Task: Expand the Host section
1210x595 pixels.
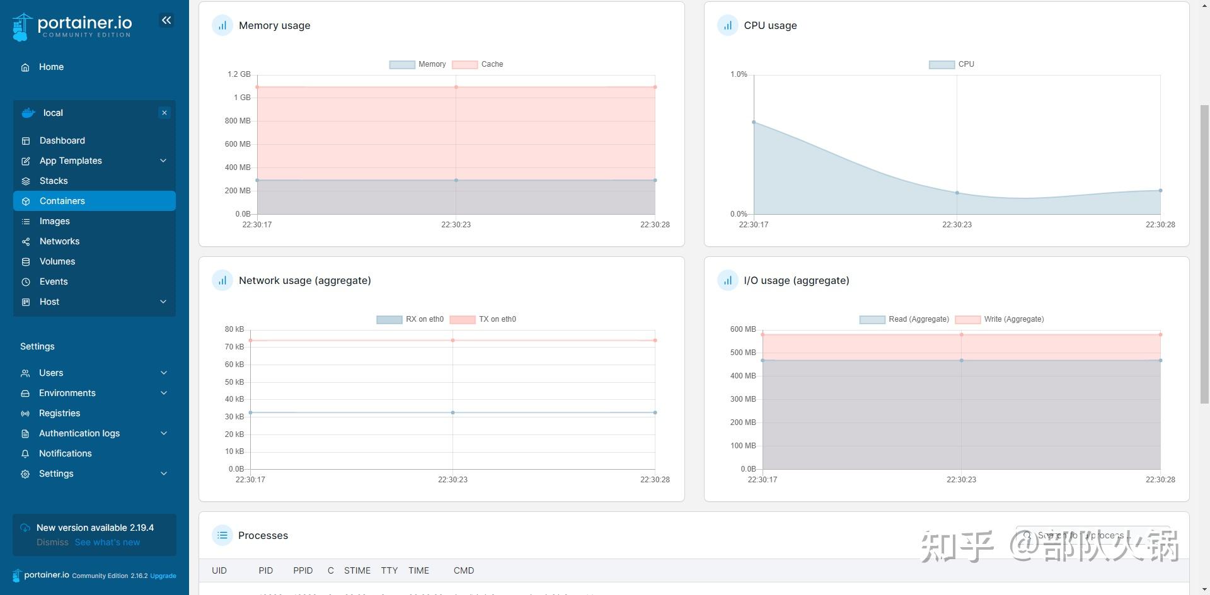Action: pos(163,302)
